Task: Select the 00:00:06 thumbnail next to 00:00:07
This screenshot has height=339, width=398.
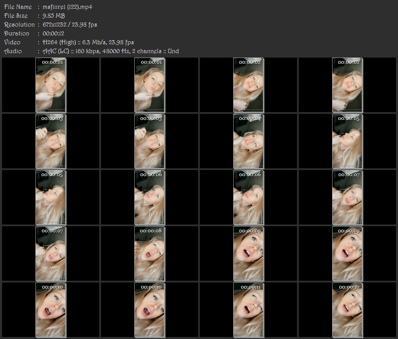Action: (249, 198)
